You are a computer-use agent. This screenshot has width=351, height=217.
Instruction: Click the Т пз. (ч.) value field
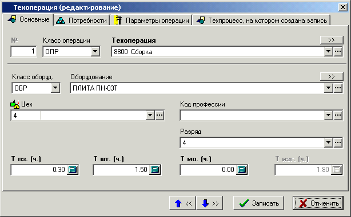(39, 170)
